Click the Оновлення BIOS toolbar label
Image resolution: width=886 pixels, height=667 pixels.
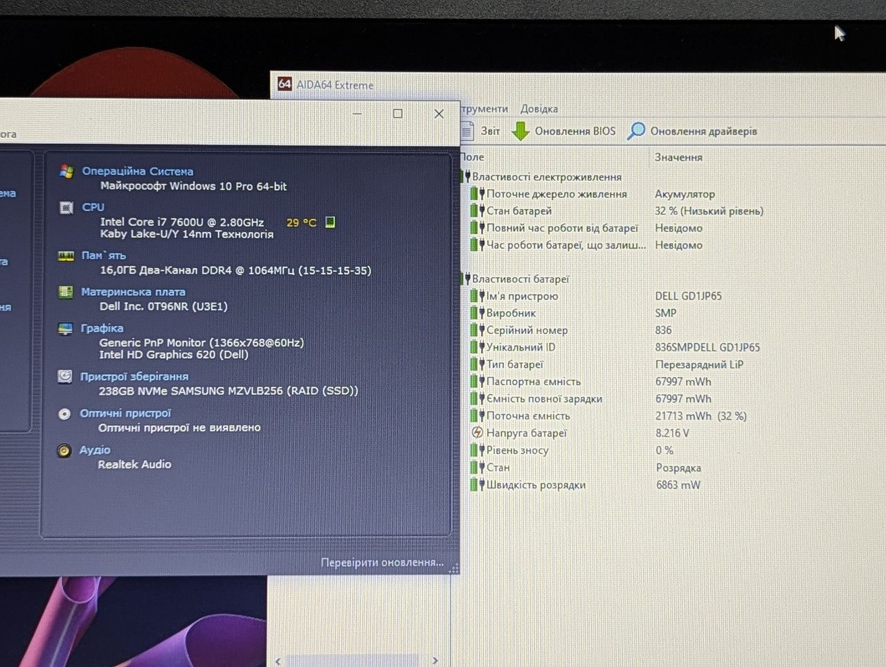click(x=575, y=131)
